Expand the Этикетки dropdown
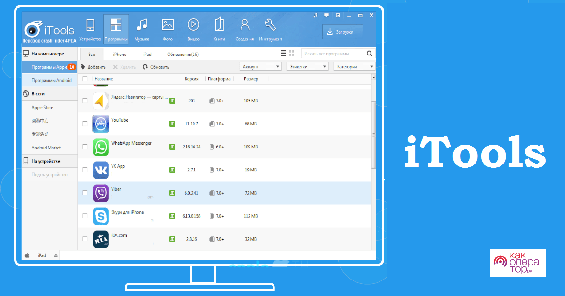Screen dimensions: 565x296 pos(307,67)
